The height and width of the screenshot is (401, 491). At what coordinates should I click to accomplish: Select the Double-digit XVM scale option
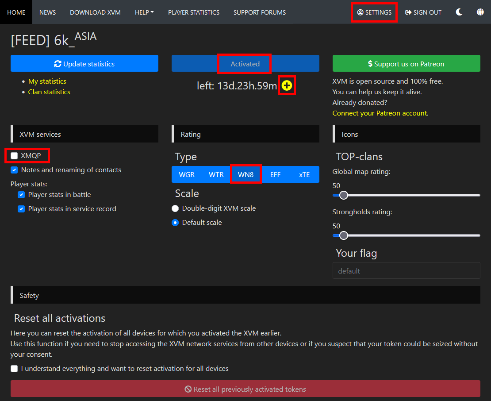tap(175, 208)
